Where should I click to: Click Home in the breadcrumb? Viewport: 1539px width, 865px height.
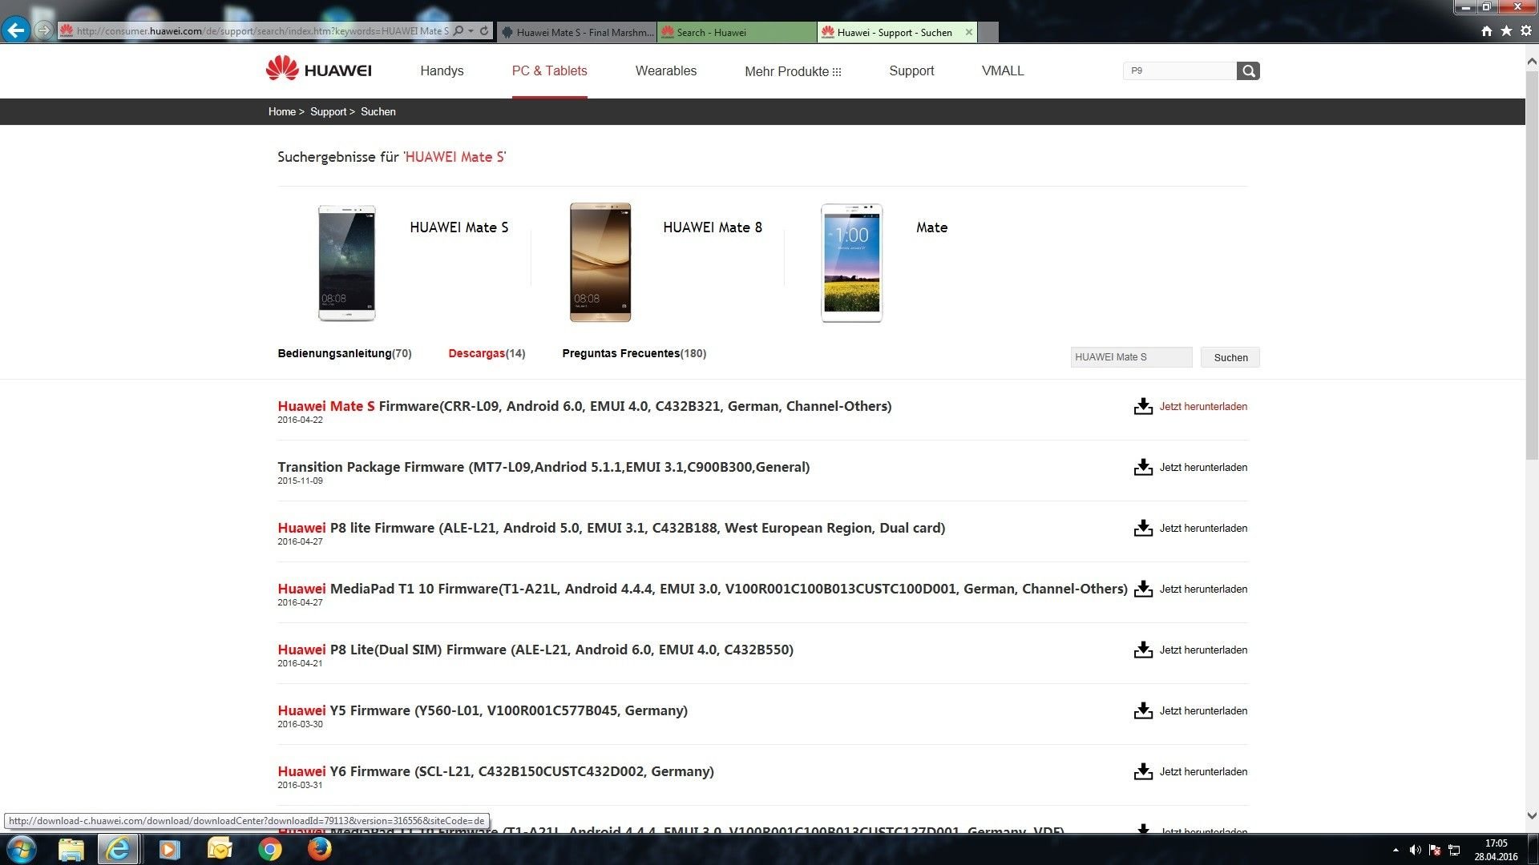281,111
